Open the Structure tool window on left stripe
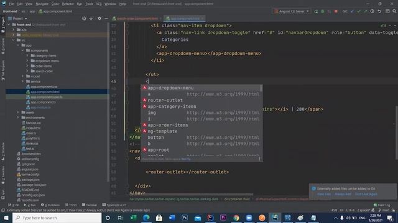This screenshot has height=223, width=398. 2,151
